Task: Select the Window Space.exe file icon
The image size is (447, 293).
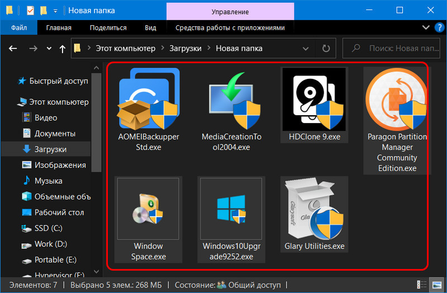Action: tap(148, 209)
